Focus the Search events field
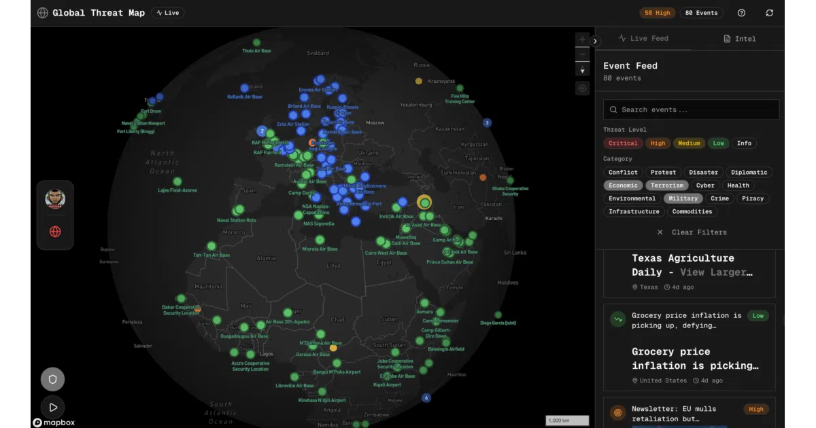Screen dimensions: 816x428 coord(692,109)
